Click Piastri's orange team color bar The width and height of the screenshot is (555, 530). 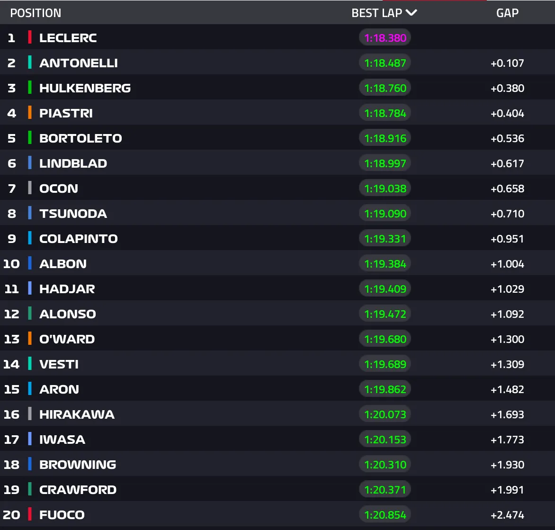pyautogui.click(x=30, y=113)
